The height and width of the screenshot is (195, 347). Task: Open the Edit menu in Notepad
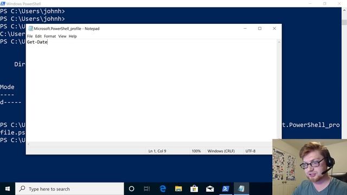tap(38, 36)
